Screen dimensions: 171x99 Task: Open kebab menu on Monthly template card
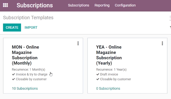[78, 43]
